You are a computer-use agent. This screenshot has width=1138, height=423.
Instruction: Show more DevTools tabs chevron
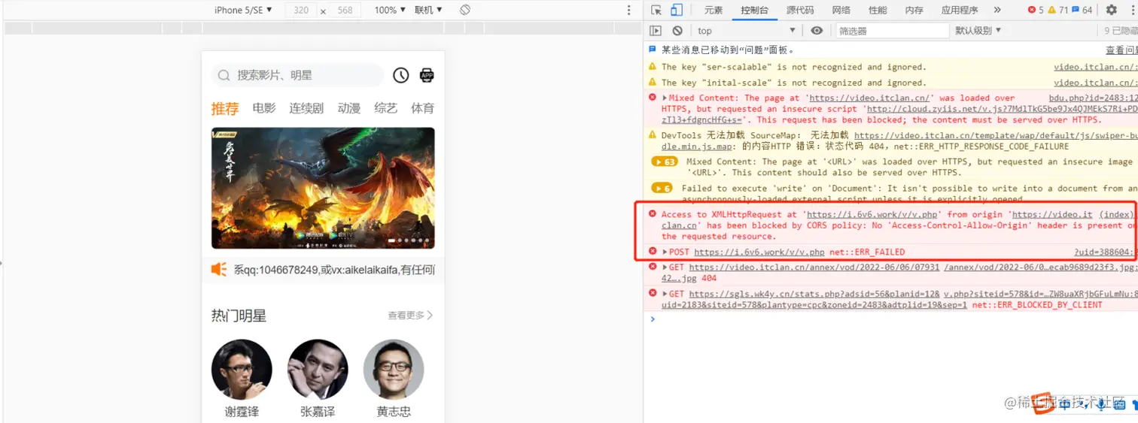997,10
